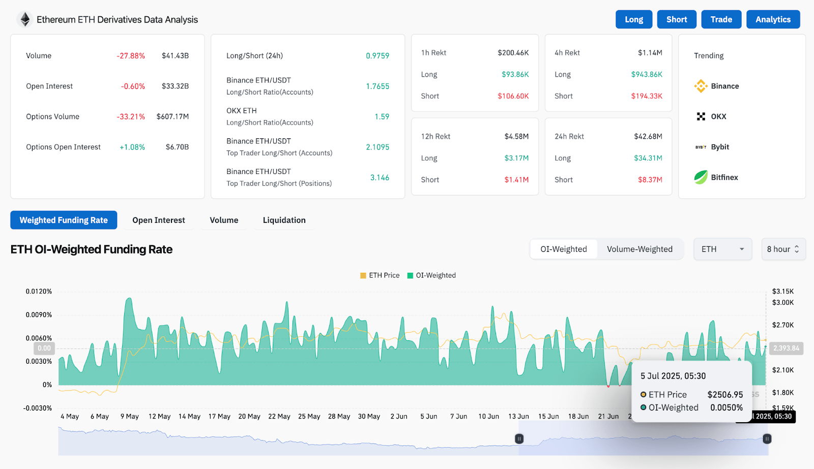Screen dimensions: 814x469
Task: Click the Ethereum logo icon
Action: 24,19
